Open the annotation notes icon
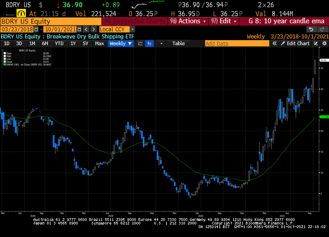Image resolution: width=329 pixels, height=237 pixels. [x=316, y=43]
